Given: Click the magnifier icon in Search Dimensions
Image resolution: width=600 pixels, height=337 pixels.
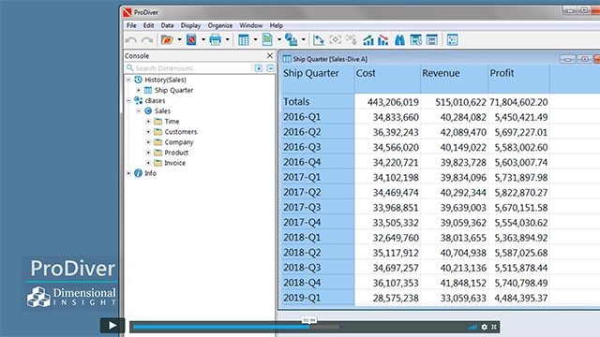Looking at the screenshot, I should 130,67.
